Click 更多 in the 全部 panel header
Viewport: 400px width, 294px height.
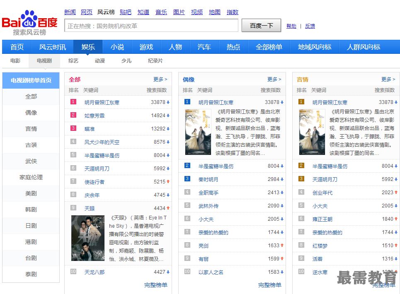[x=160, y=79]
